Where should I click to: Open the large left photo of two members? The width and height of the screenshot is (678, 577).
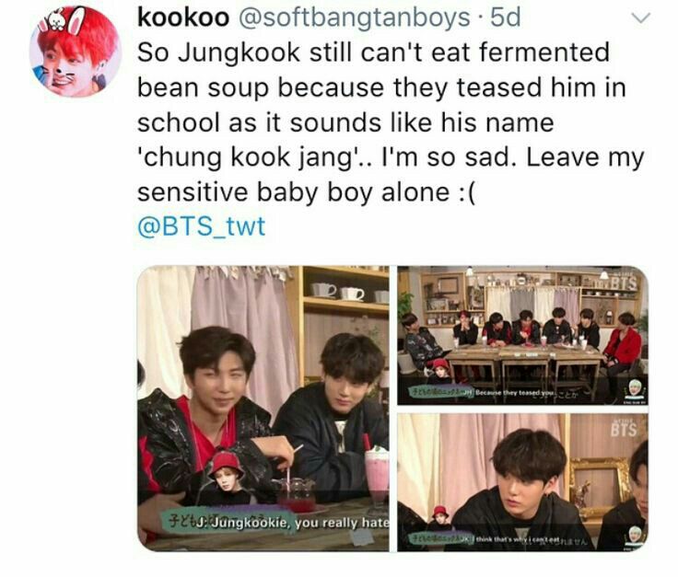pos(263,409)
